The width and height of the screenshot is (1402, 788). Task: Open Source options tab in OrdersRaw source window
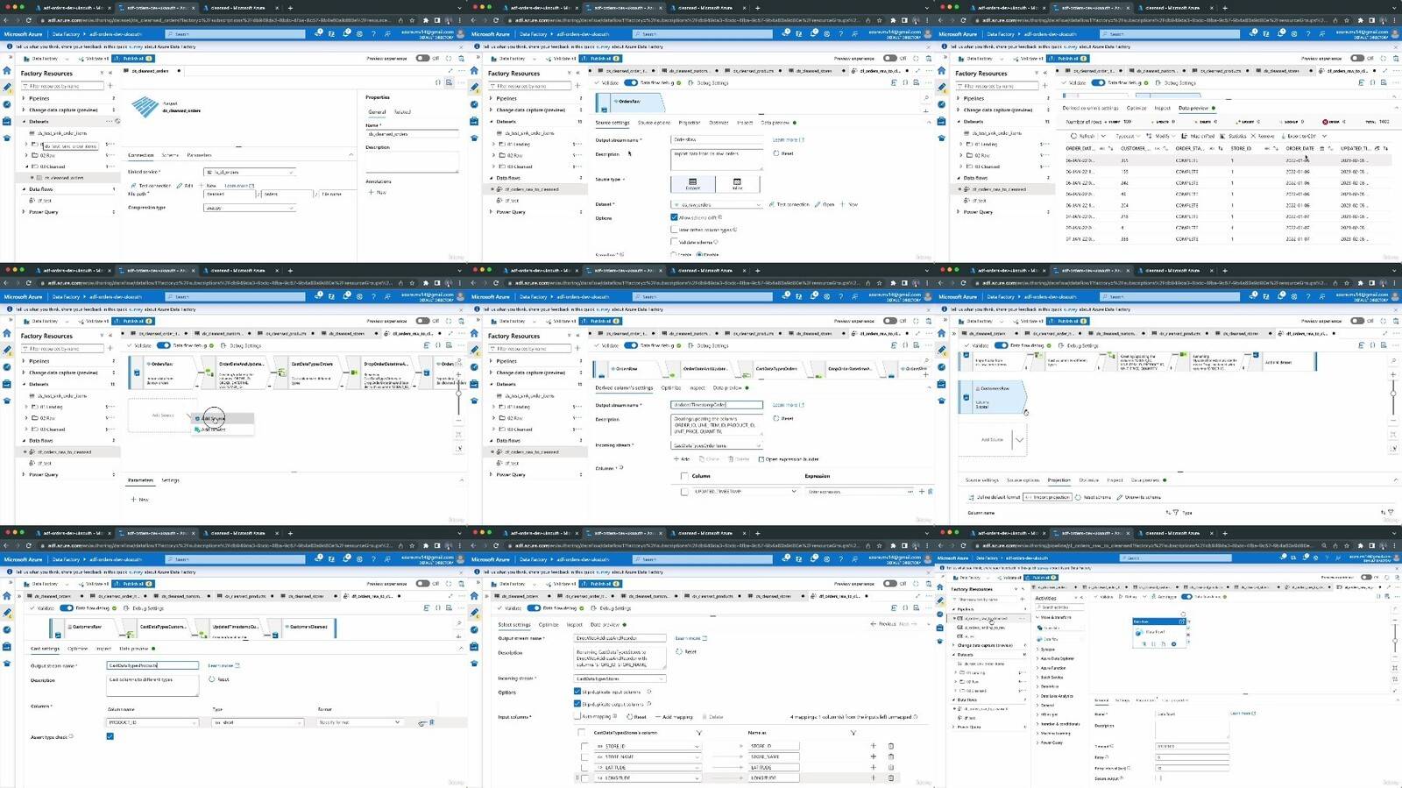tap(655, 123)
